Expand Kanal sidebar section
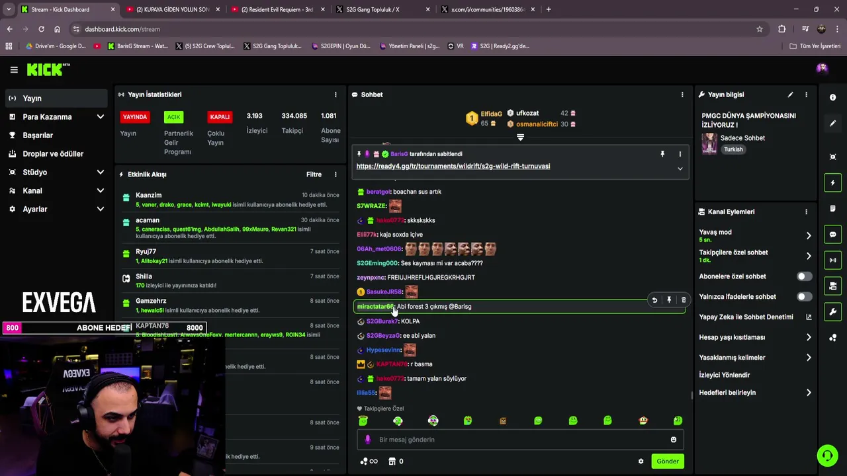Screen dimensions: 847x476 click(101, 191)
